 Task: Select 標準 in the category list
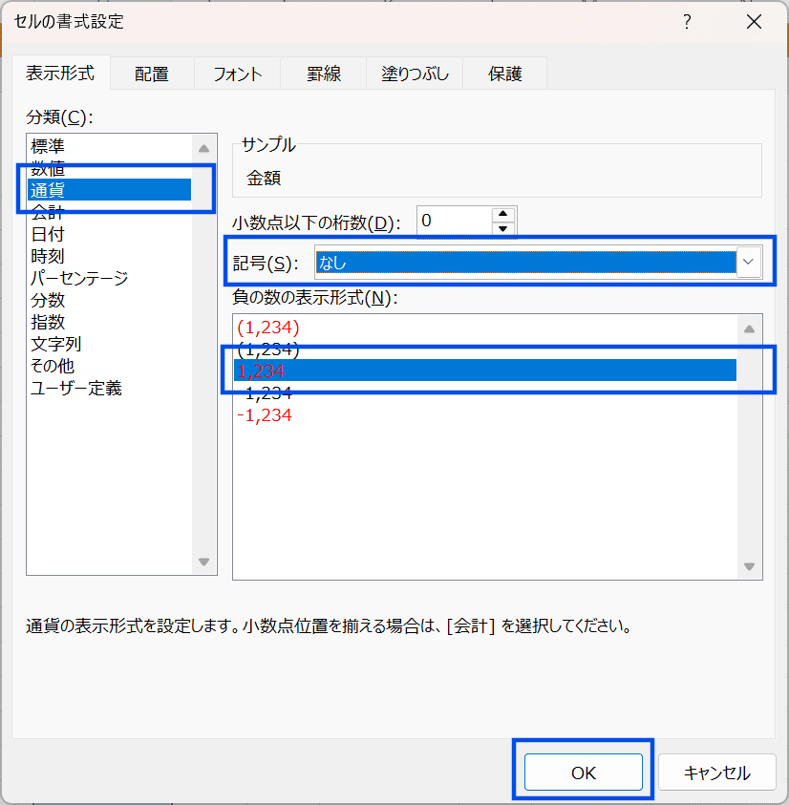pos(48,147)
